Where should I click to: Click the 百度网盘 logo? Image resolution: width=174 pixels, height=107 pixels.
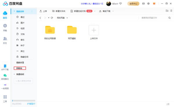(x=12, y=4)
